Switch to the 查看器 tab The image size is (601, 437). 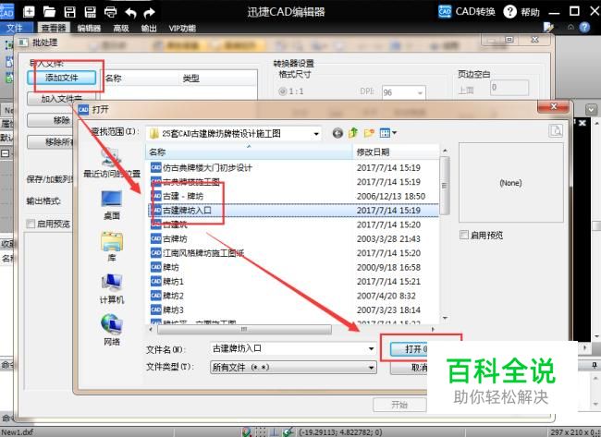point(54,28)
